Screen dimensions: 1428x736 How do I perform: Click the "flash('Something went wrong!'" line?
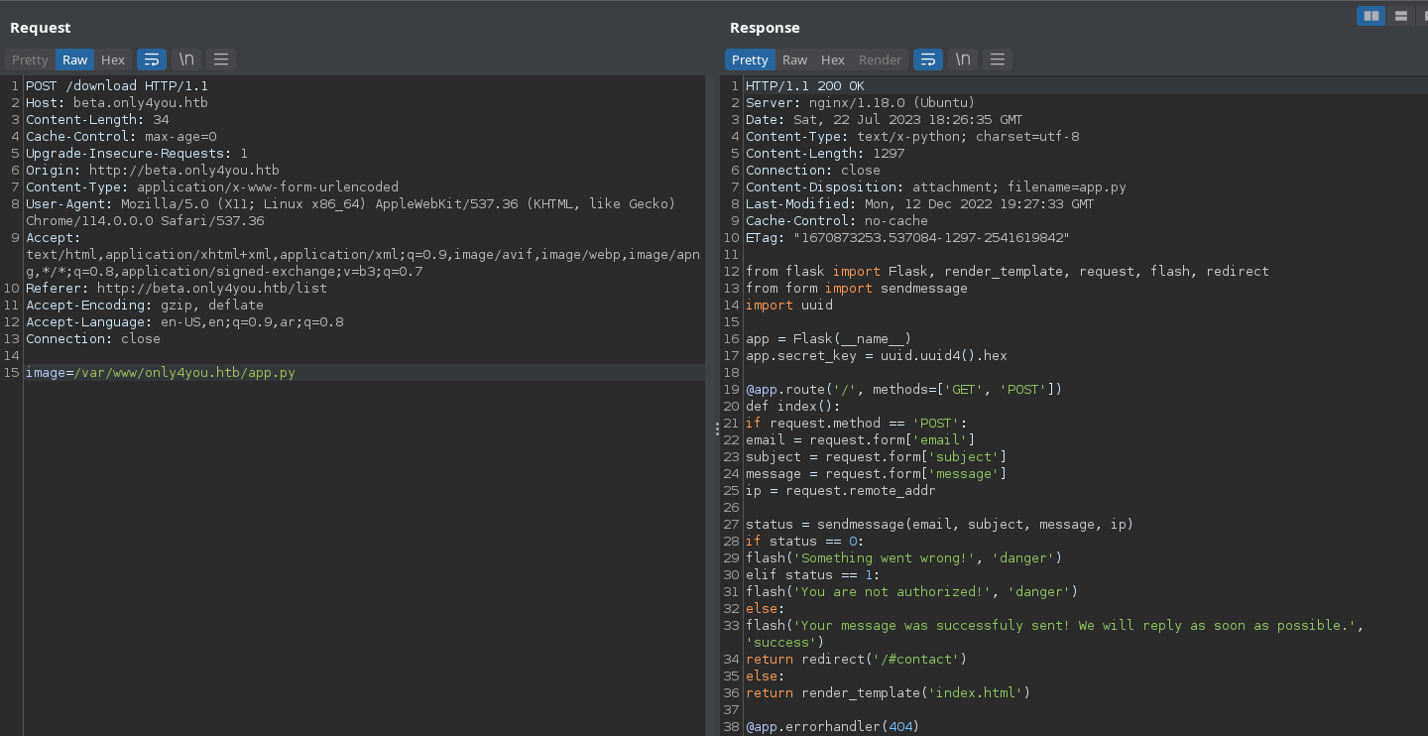904,558
